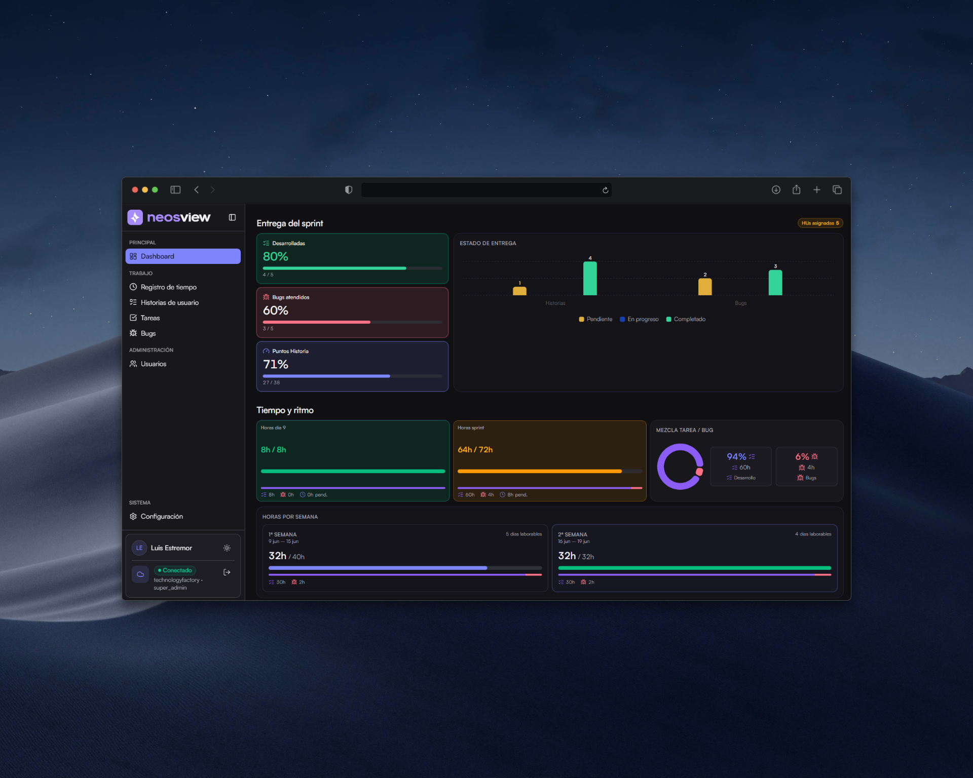Open the Bugs atendidos 60% card

352,313
